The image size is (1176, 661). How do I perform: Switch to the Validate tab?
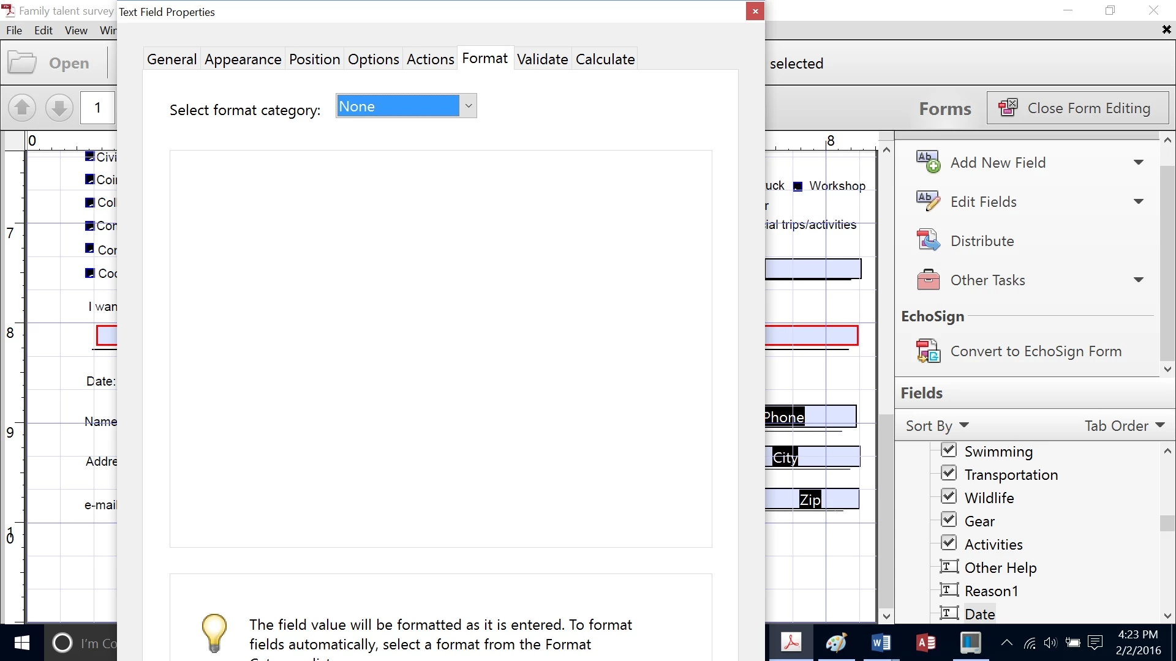tap(542, 59)
